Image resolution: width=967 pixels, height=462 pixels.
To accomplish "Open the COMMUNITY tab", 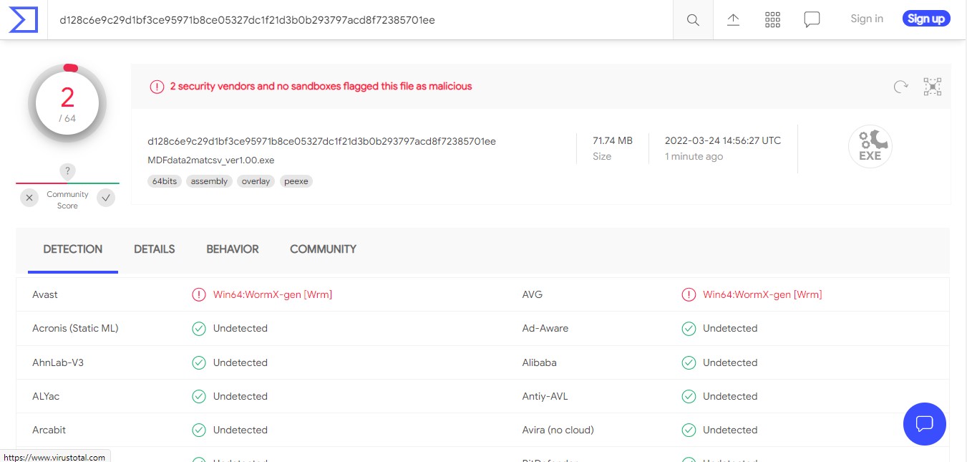I will tap(323, 249).
